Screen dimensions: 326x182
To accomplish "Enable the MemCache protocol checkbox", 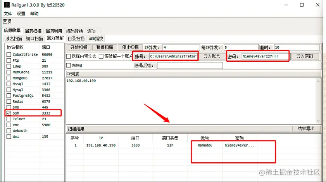I will pos(9,72).
